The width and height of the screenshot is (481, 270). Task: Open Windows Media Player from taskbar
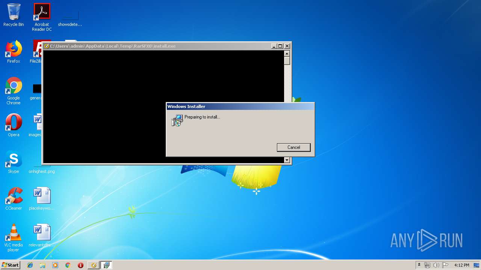point(55,265)
